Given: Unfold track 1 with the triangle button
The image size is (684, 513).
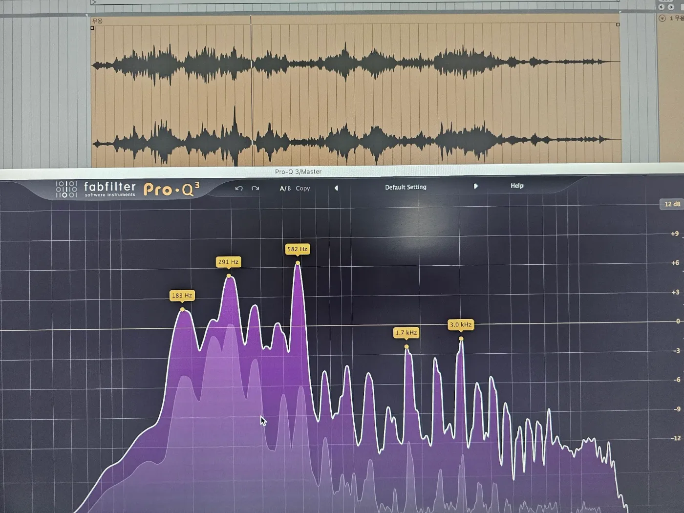Looking at the screenshot, I should (x=662, y=19).
